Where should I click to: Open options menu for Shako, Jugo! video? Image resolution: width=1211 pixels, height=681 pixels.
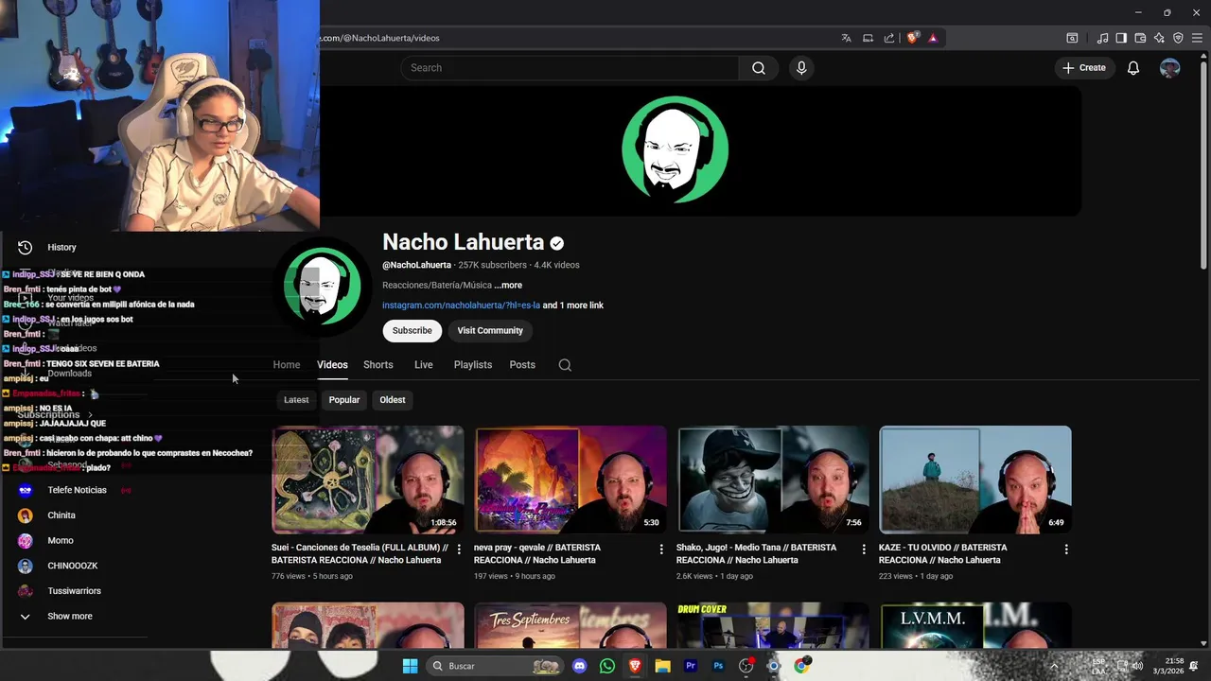[864, 549]
